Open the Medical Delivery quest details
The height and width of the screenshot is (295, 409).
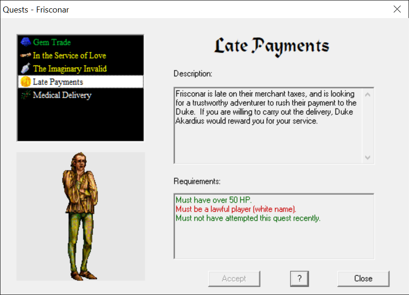click(x=62, y=95)
